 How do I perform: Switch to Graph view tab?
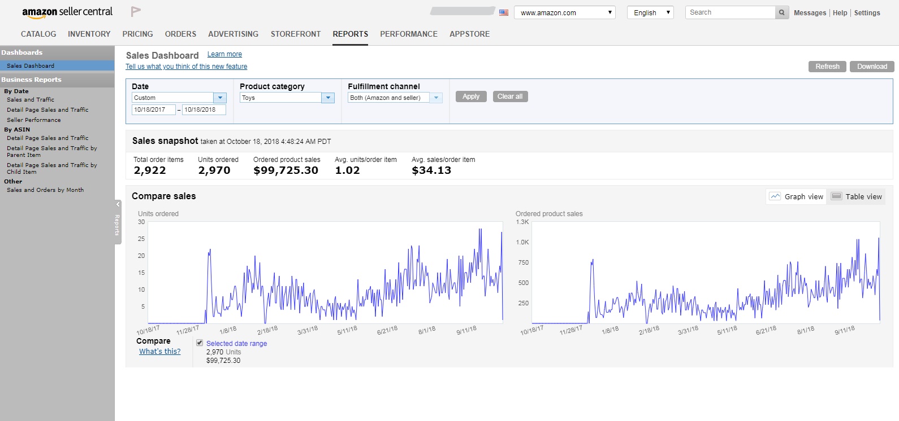(797, 196)
